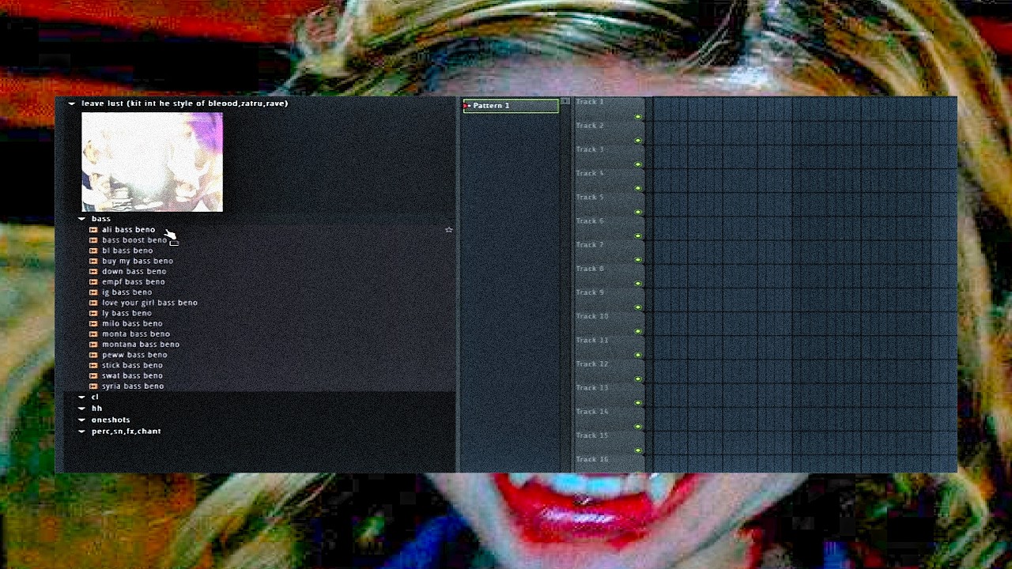This screenshot has width=1012, height=569.
Task: Toggle the mute light on Track 6
Action: [x=638, y=236]
